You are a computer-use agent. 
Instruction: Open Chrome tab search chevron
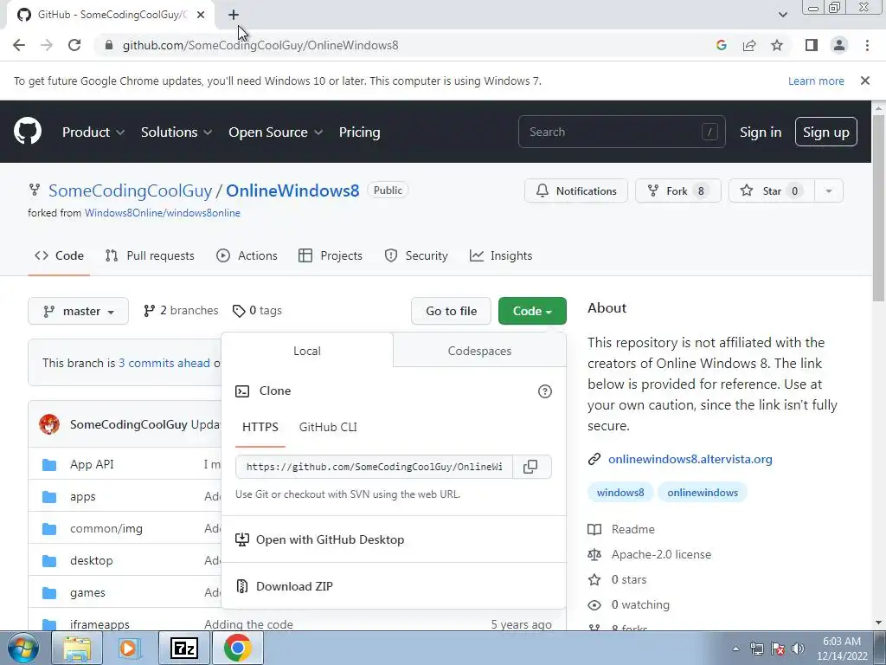[782, 15]
